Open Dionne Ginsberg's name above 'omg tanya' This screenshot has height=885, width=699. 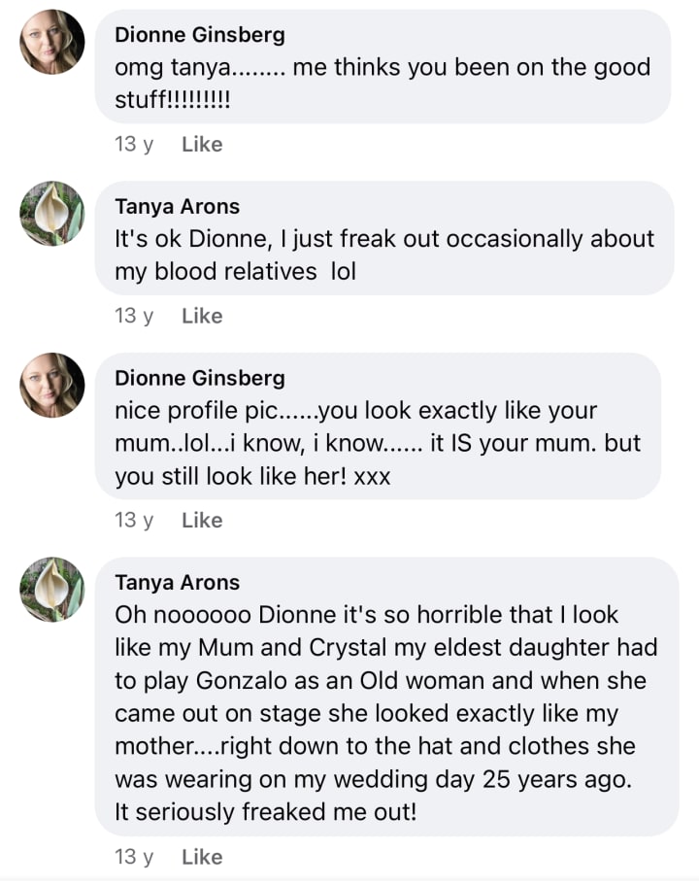coord(200,35)
